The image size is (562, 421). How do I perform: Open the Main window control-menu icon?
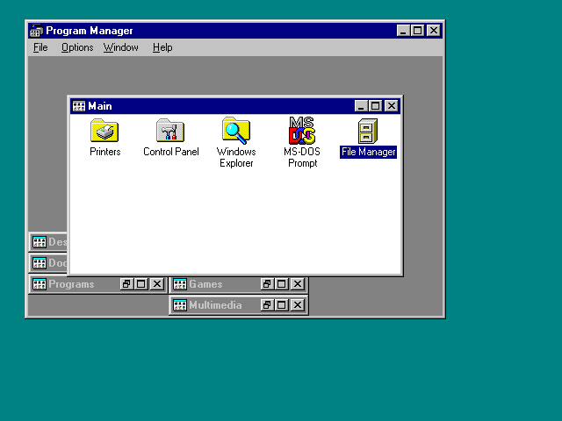coord(79,106)
